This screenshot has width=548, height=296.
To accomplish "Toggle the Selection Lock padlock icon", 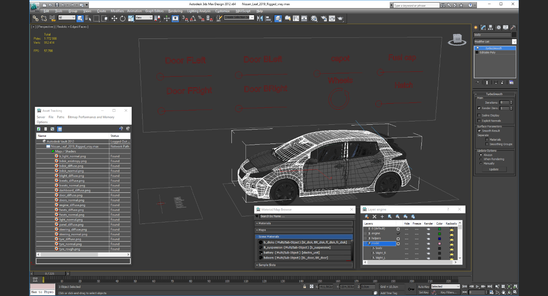I will coord(305,287).
